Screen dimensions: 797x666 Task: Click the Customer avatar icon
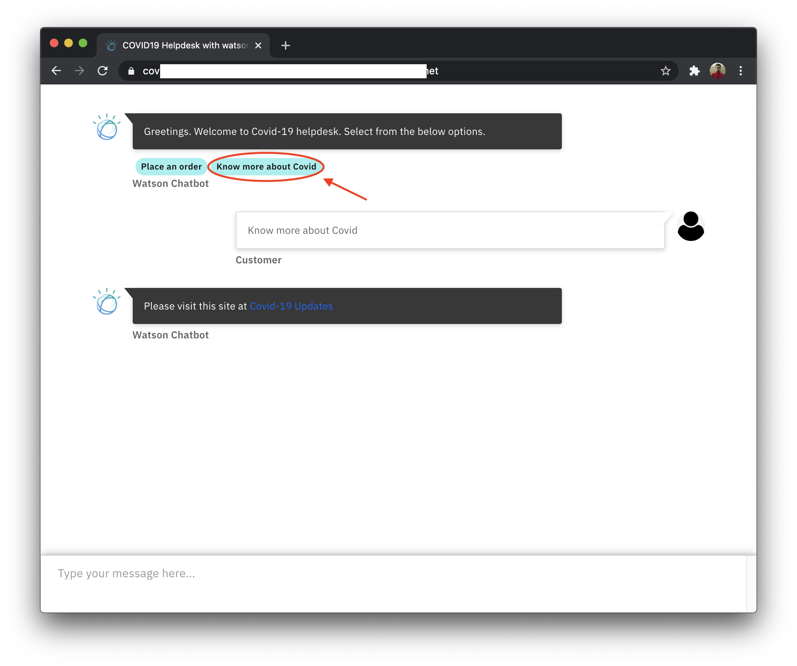tap(690, 226)
